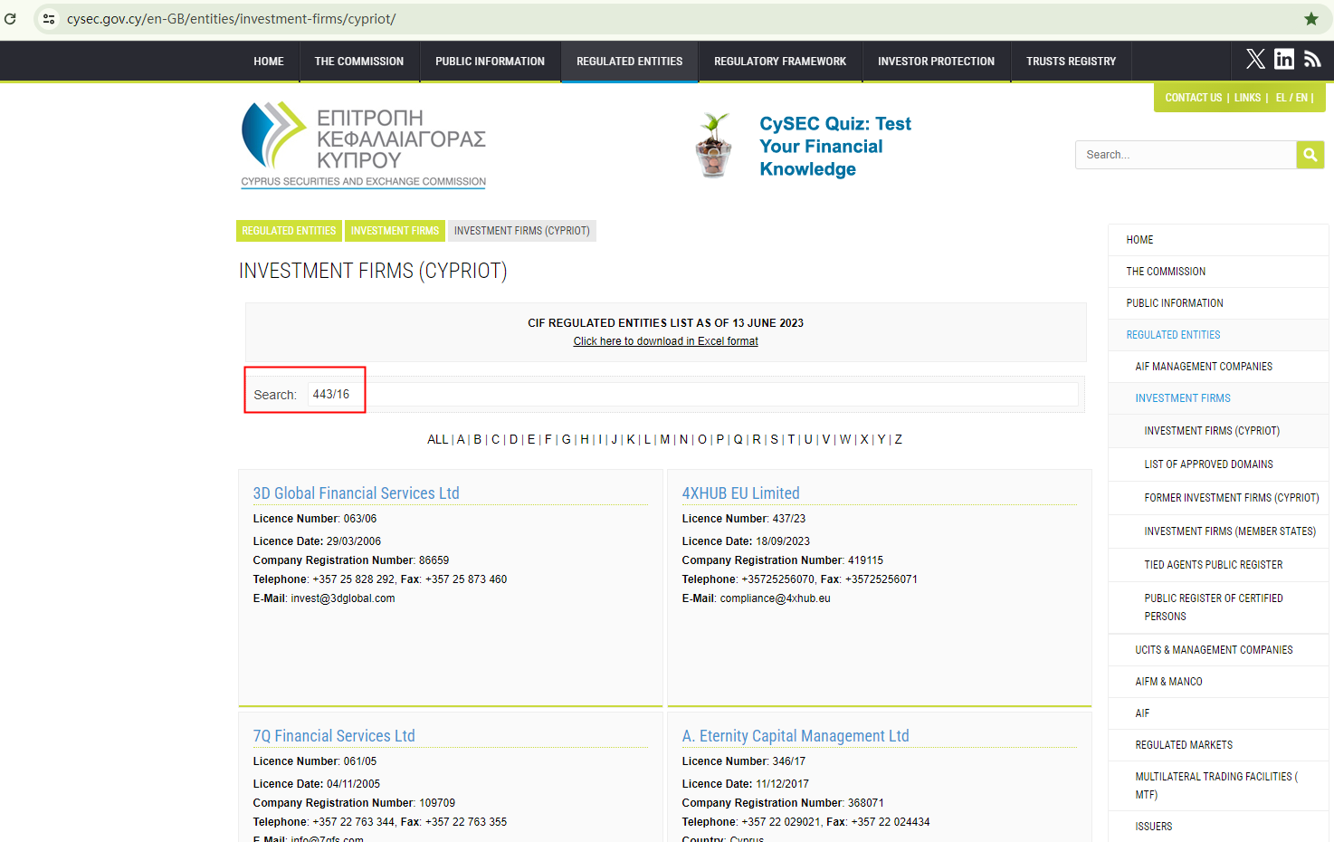1334x842 pixels.
Task: Open REGULATORY FRAMEWORK top menu
Action: click(780, 62)
